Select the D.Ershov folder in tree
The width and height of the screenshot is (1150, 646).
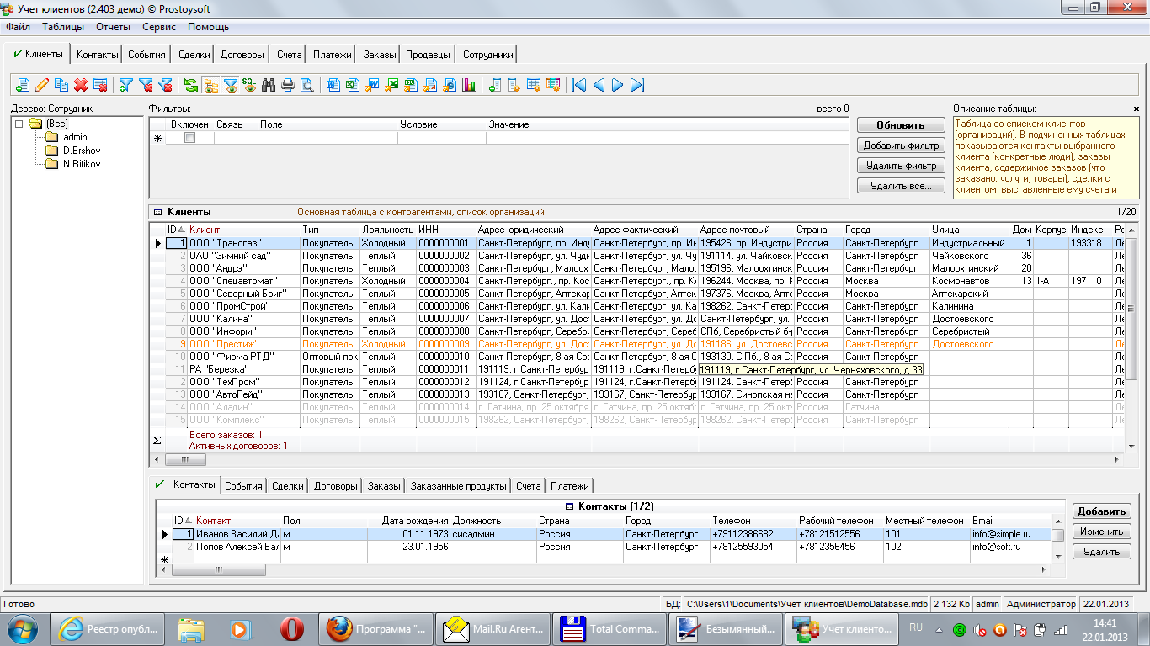click(x=81, y=151)
